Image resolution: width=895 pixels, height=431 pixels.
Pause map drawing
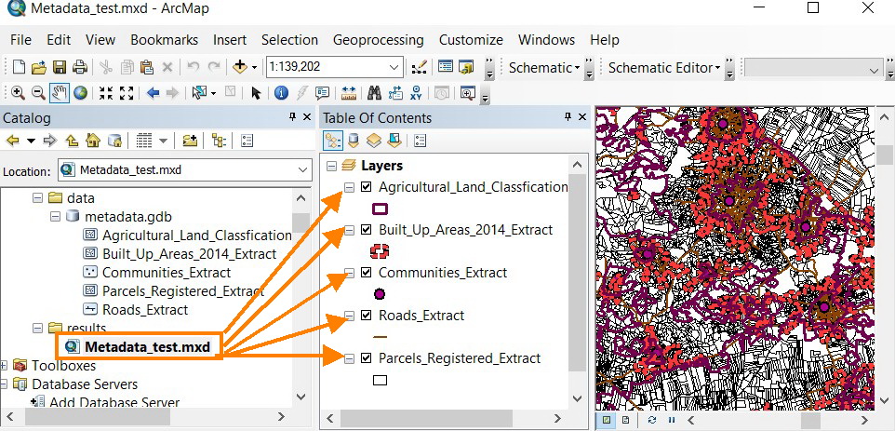tap(672, 420)
